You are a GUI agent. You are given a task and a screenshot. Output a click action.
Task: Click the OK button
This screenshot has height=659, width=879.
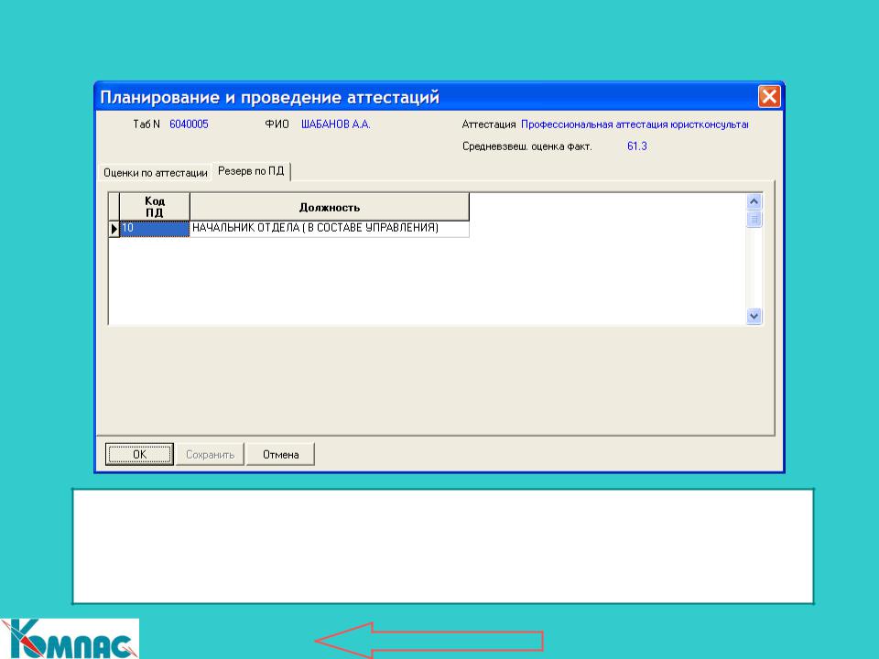(139, 455)
